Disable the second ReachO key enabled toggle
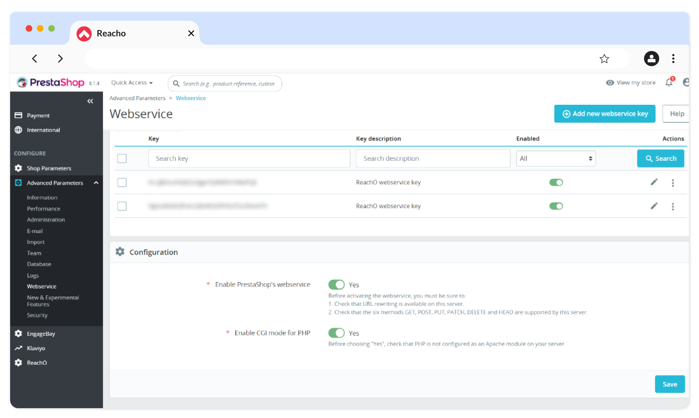Viewport: 699px width, 418px height. pyautogui.click(x=556, y=206)
